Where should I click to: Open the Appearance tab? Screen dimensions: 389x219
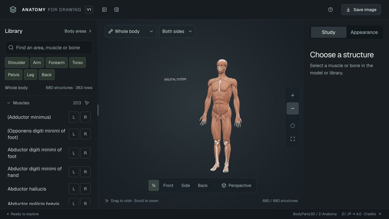click(364, 32)
